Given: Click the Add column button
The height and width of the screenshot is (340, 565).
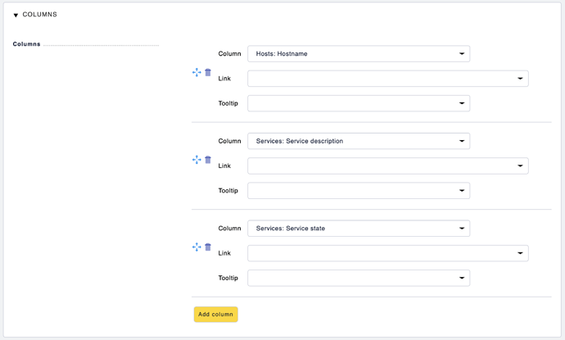Looking at the screenshot, I should 216,315.
